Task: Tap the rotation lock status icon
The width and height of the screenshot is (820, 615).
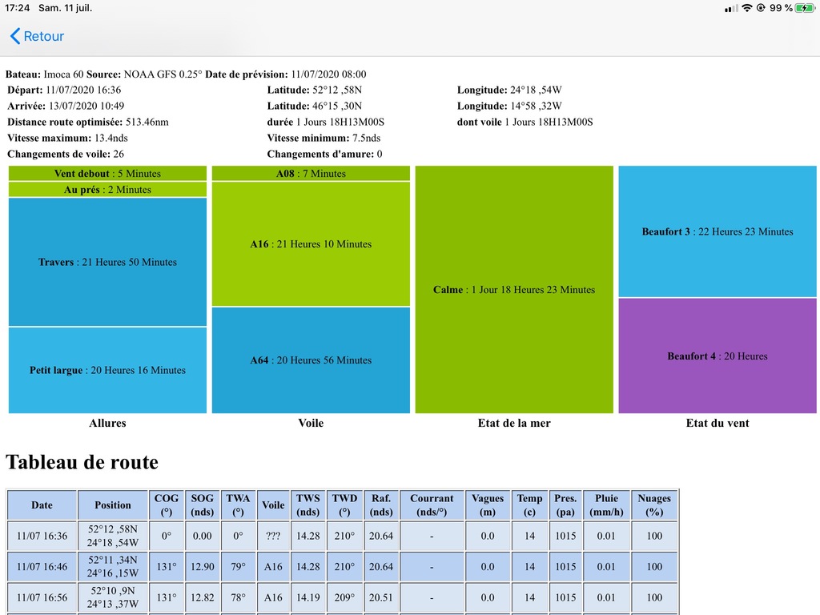Action: [x=761, y=8]
